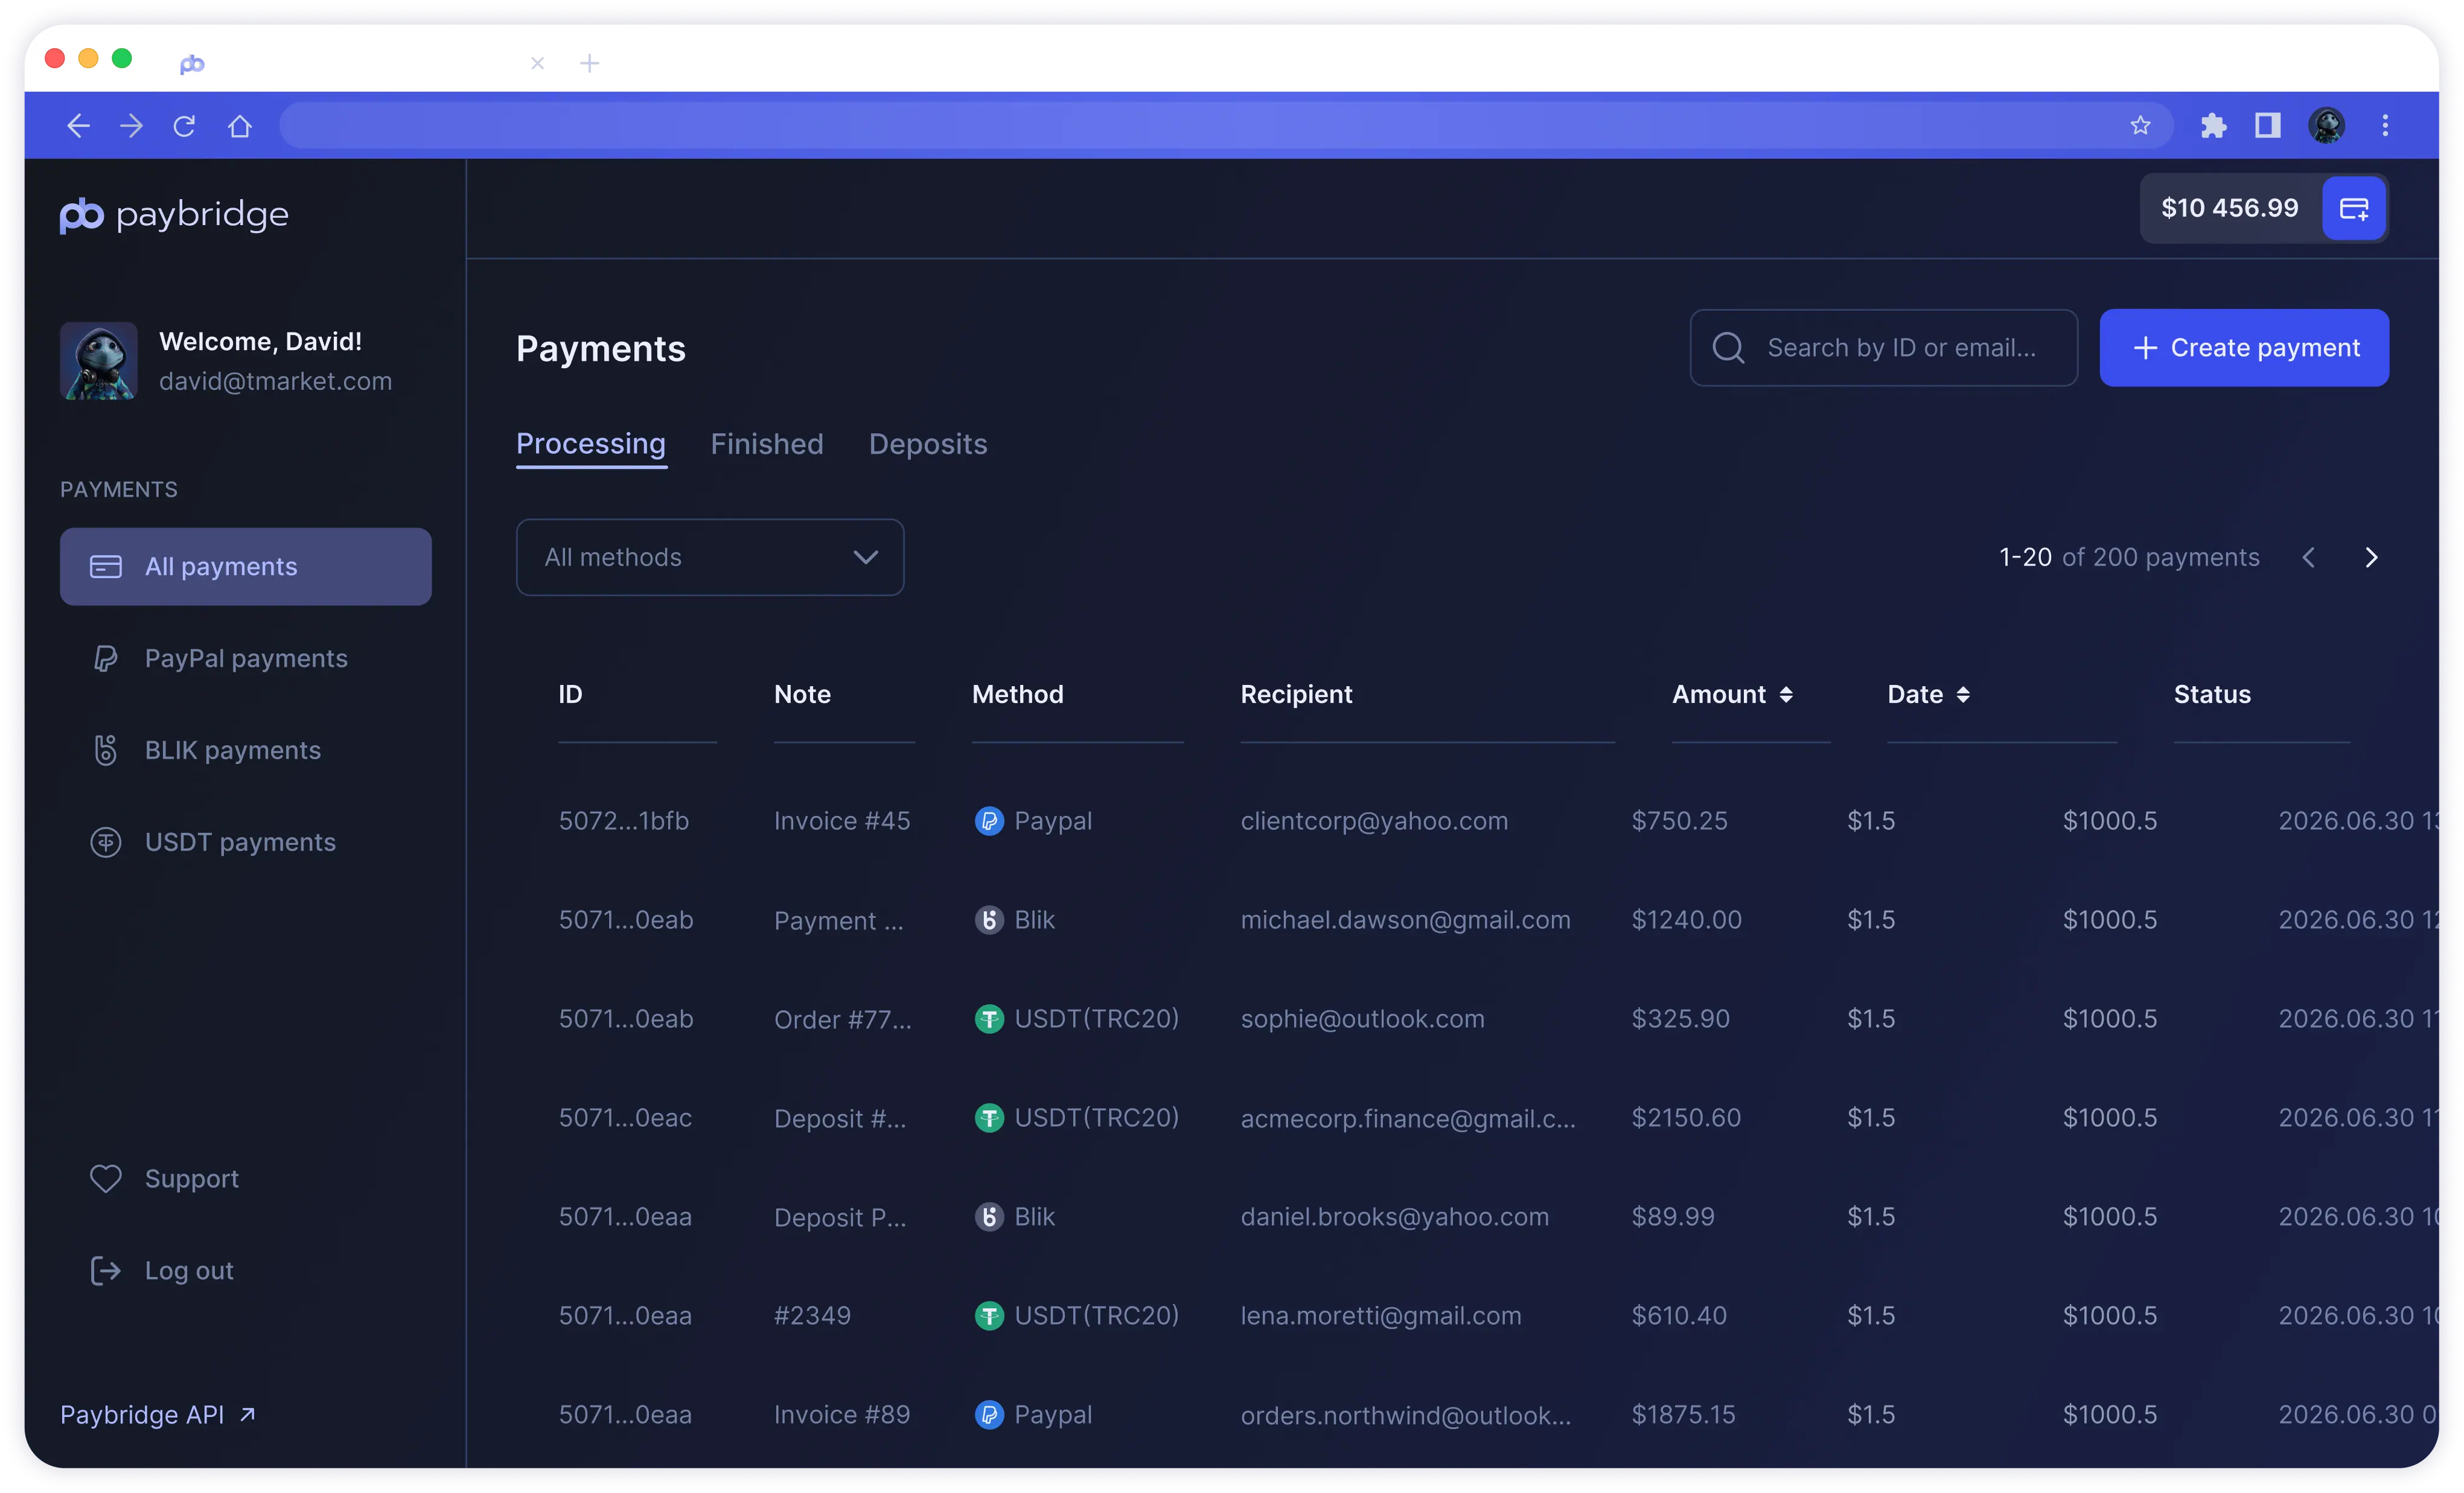Open the Paybridge API link
Viewport: 2464px width, 1493px height.
pyautogui.click(x=158, y=1415)
